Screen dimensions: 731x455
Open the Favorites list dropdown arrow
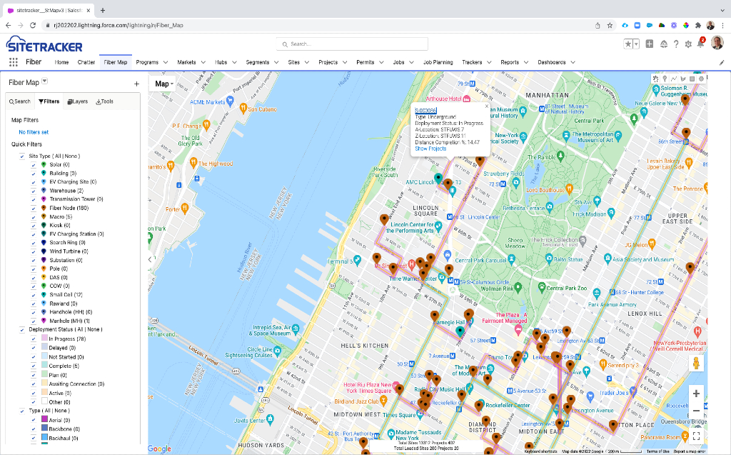pyautogui.click(x=636, y=44)
